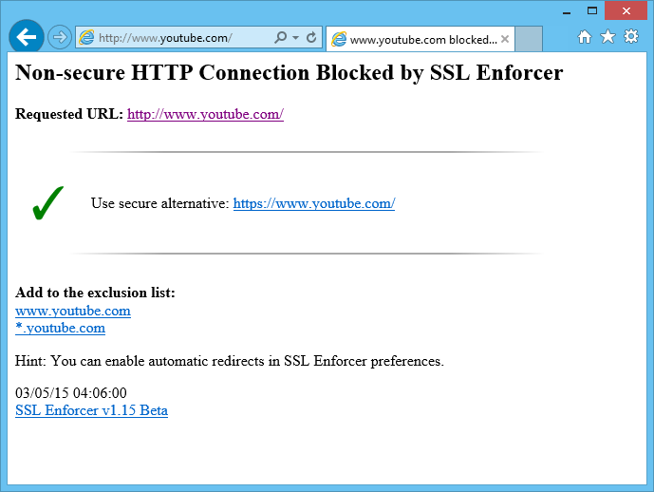Close the www.youtube.com blocked tab
Image resolution: width=654 pixels, height=492 pixels.
coord(505,39)
